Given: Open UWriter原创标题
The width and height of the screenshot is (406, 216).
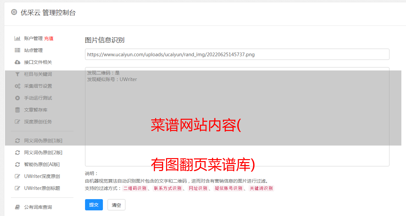Looking at the screenshot, I should (x=42, y=188).
